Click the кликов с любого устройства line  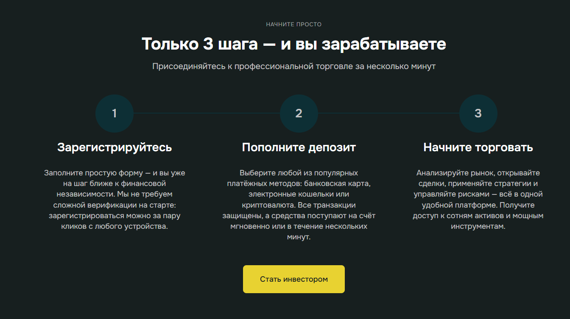coord(115,226)
